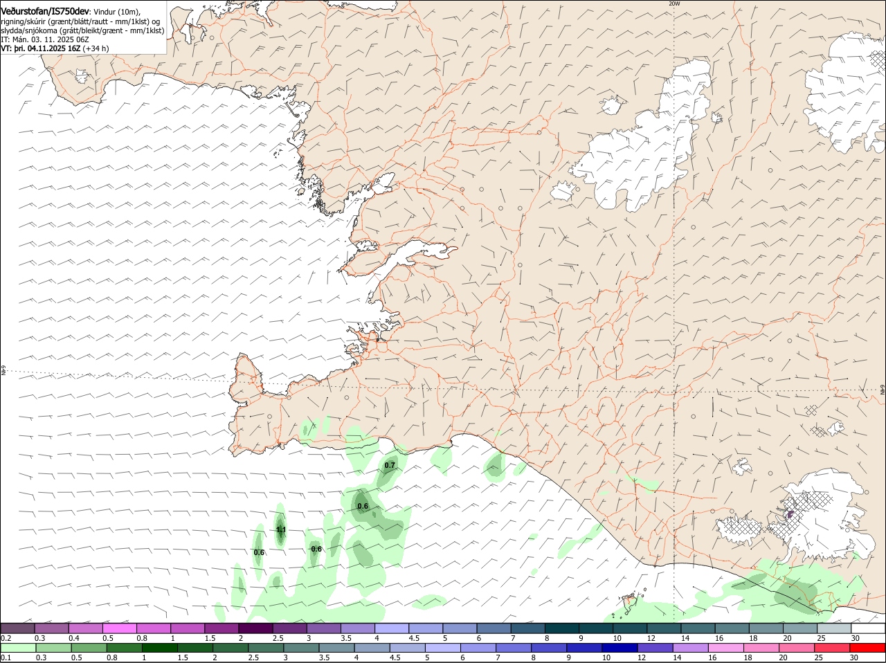Viewport: 886px width, 663px height.
Task: Click the snow legend swatch between 0.2 and 0.3
Action: point(18,628)
